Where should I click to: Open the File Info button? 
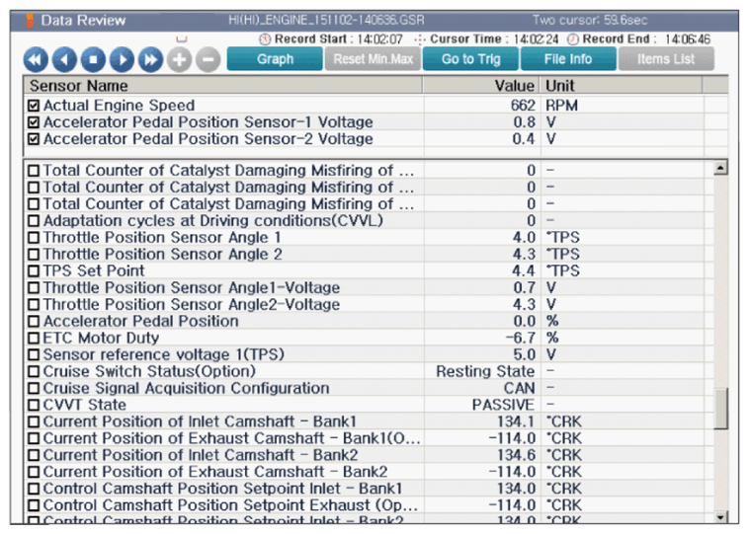[568, 59]
